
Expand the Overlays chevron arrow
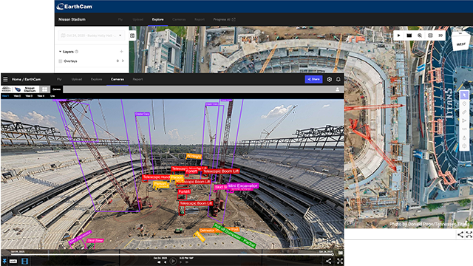tap(123, 61)
